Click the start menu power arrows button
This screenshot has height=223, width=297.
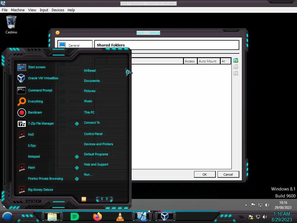coord(104,199)
